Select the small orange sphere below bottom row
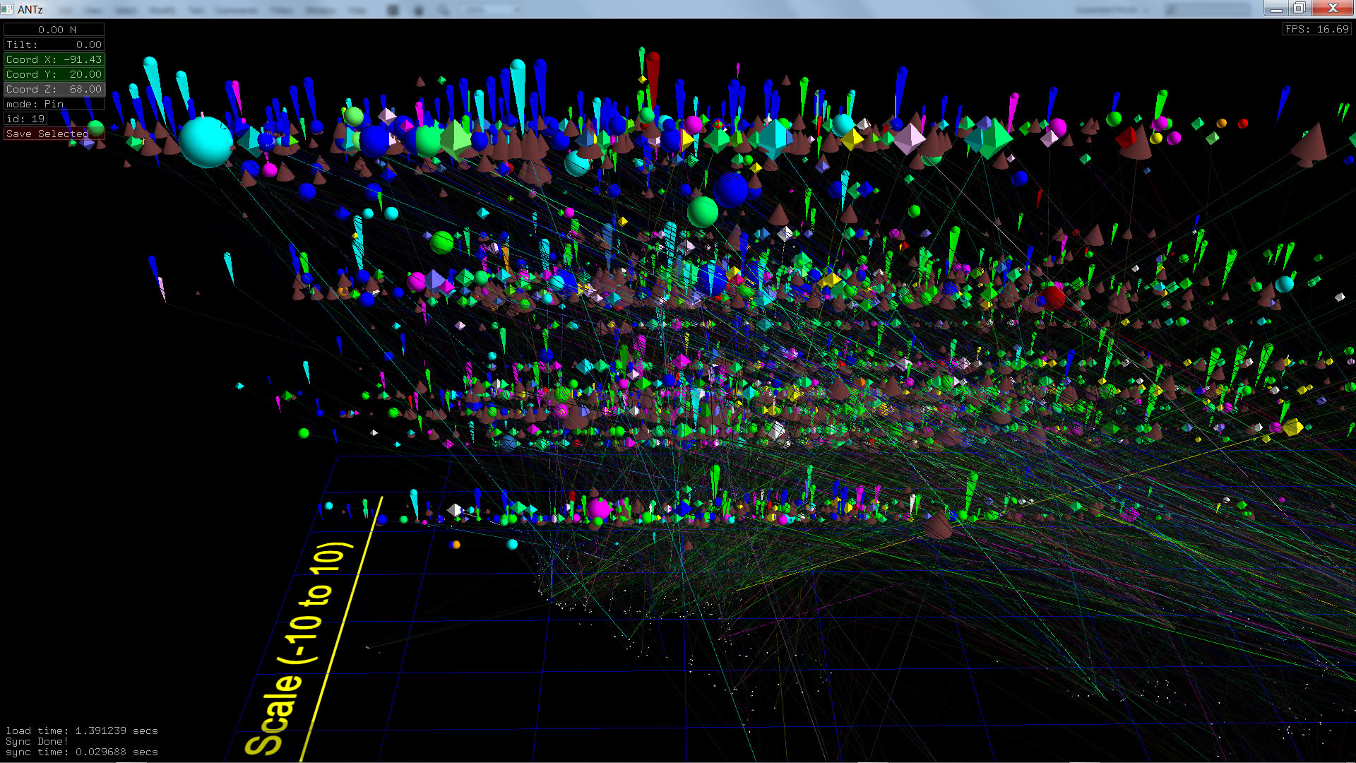The height and width of the screenshot is (763, 1356). tap(456, 545)
